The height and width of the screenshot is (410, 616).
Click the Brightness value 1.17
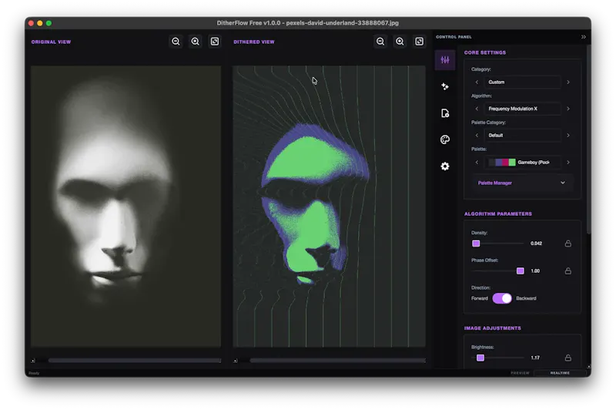[x=535, y=358]
